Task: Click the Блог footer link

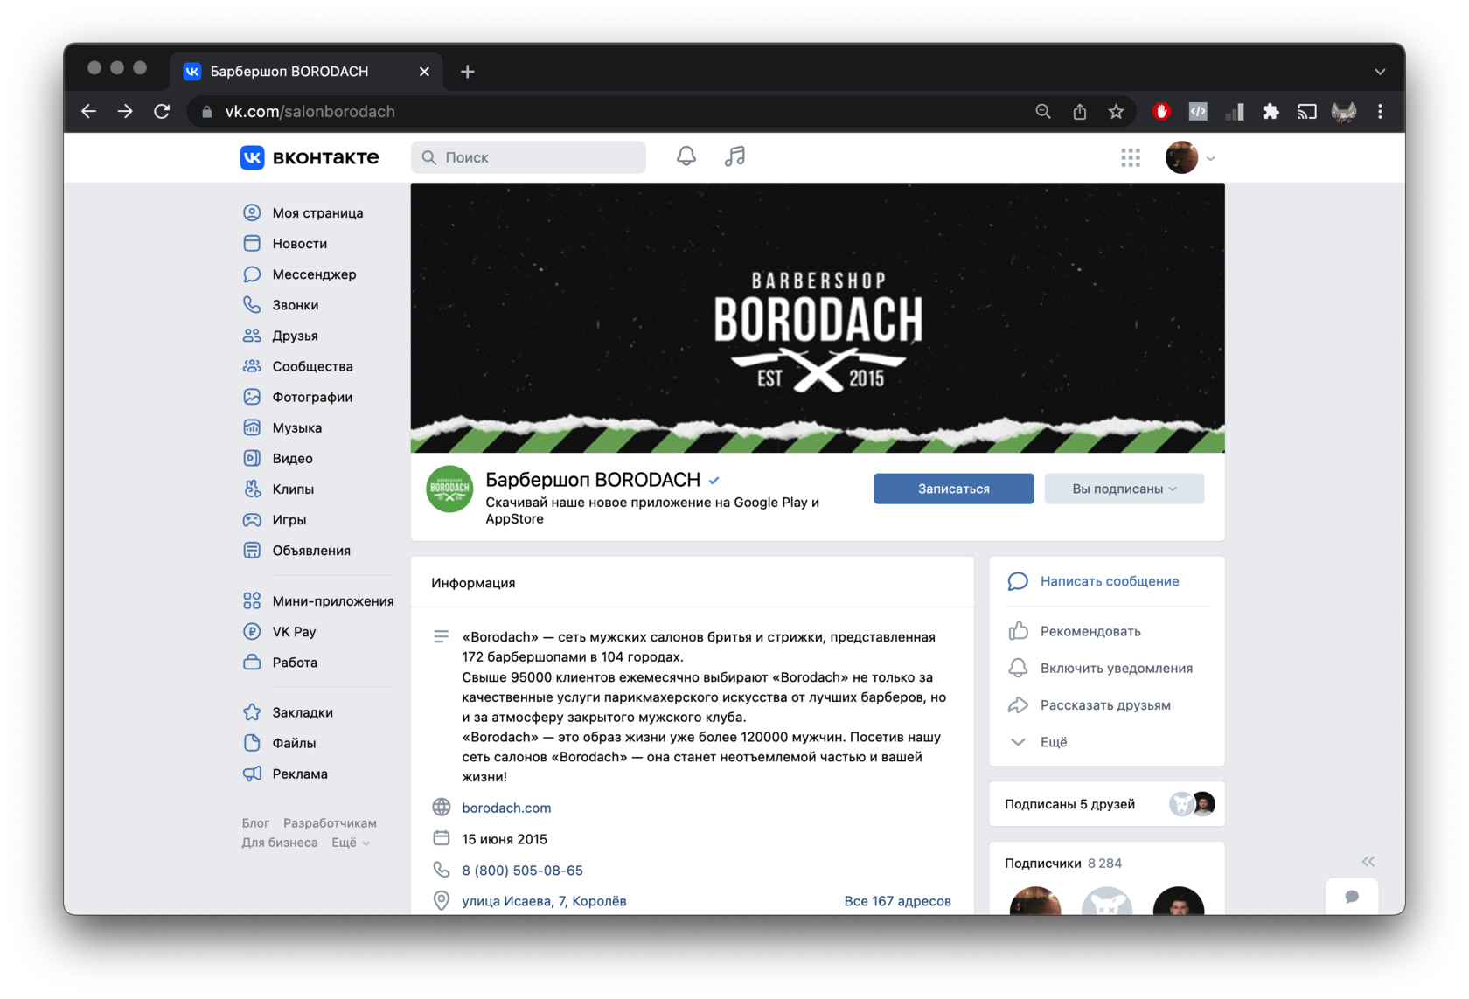Action: point(255,823)
